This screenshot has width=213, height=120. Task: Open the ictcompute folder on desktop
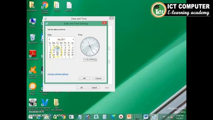click(32, 7)
